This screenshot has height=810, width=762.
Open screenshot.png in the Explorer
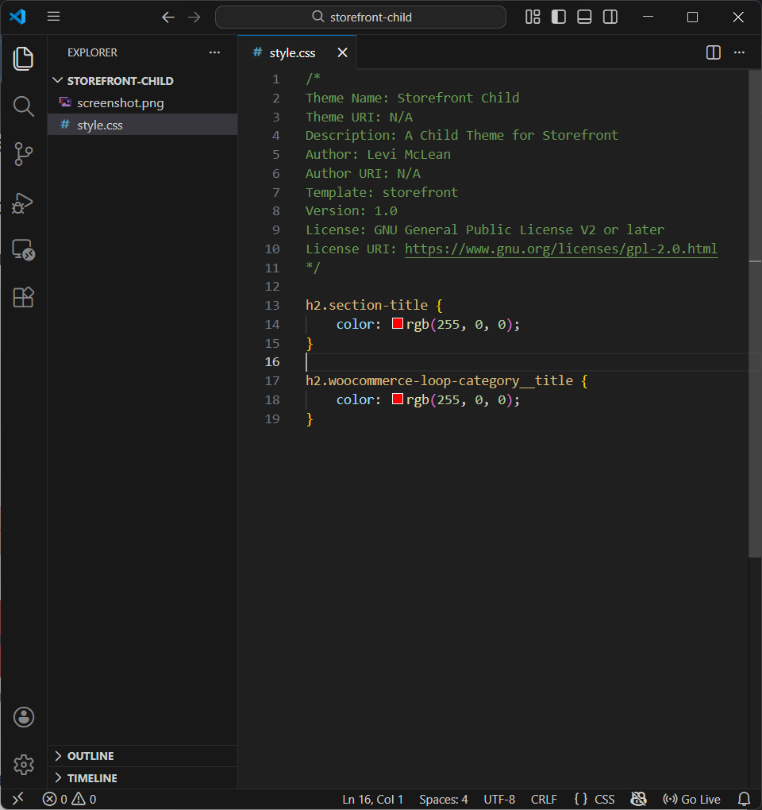pos(120,103)
